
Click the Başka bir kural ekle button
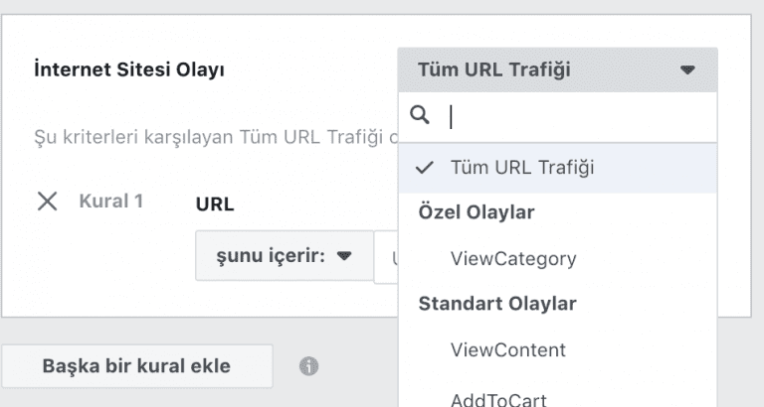[x=137, y=366]
